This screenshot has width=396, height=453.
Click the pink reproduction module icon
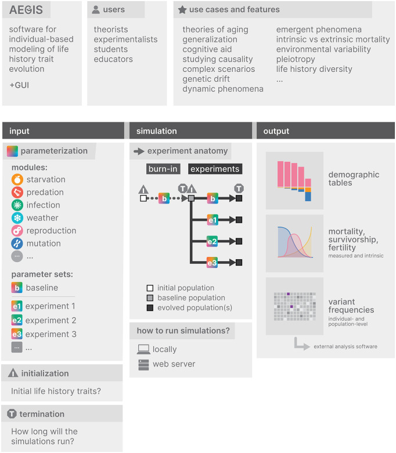click(x=17, y=230)
